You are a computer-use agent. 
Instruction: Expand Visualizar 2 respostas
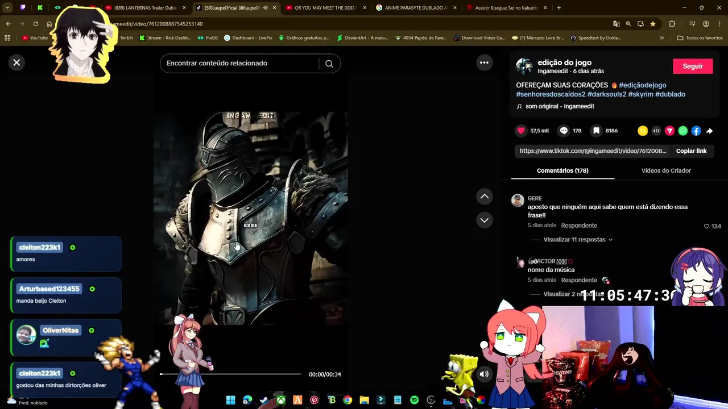(574, 294)
